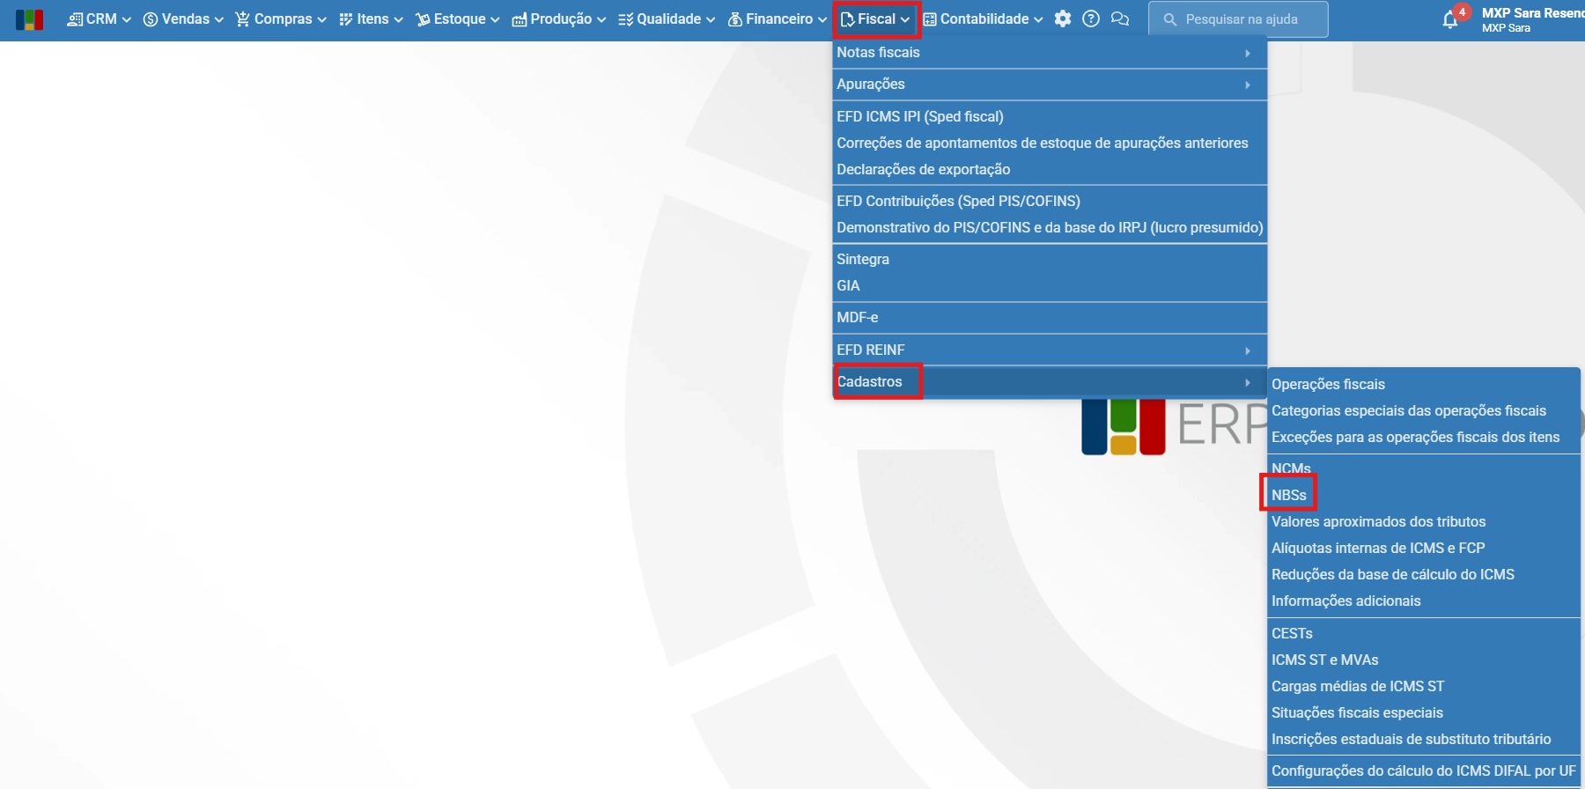
Task: Expand the Contabilidade dropdown chevron
Action: 1038,19
